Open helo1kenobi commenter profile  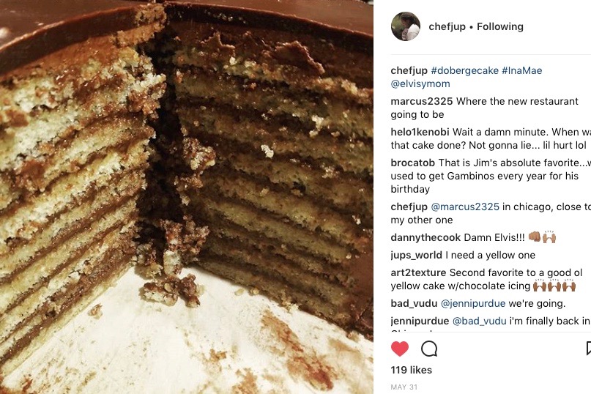click(420, 132)
